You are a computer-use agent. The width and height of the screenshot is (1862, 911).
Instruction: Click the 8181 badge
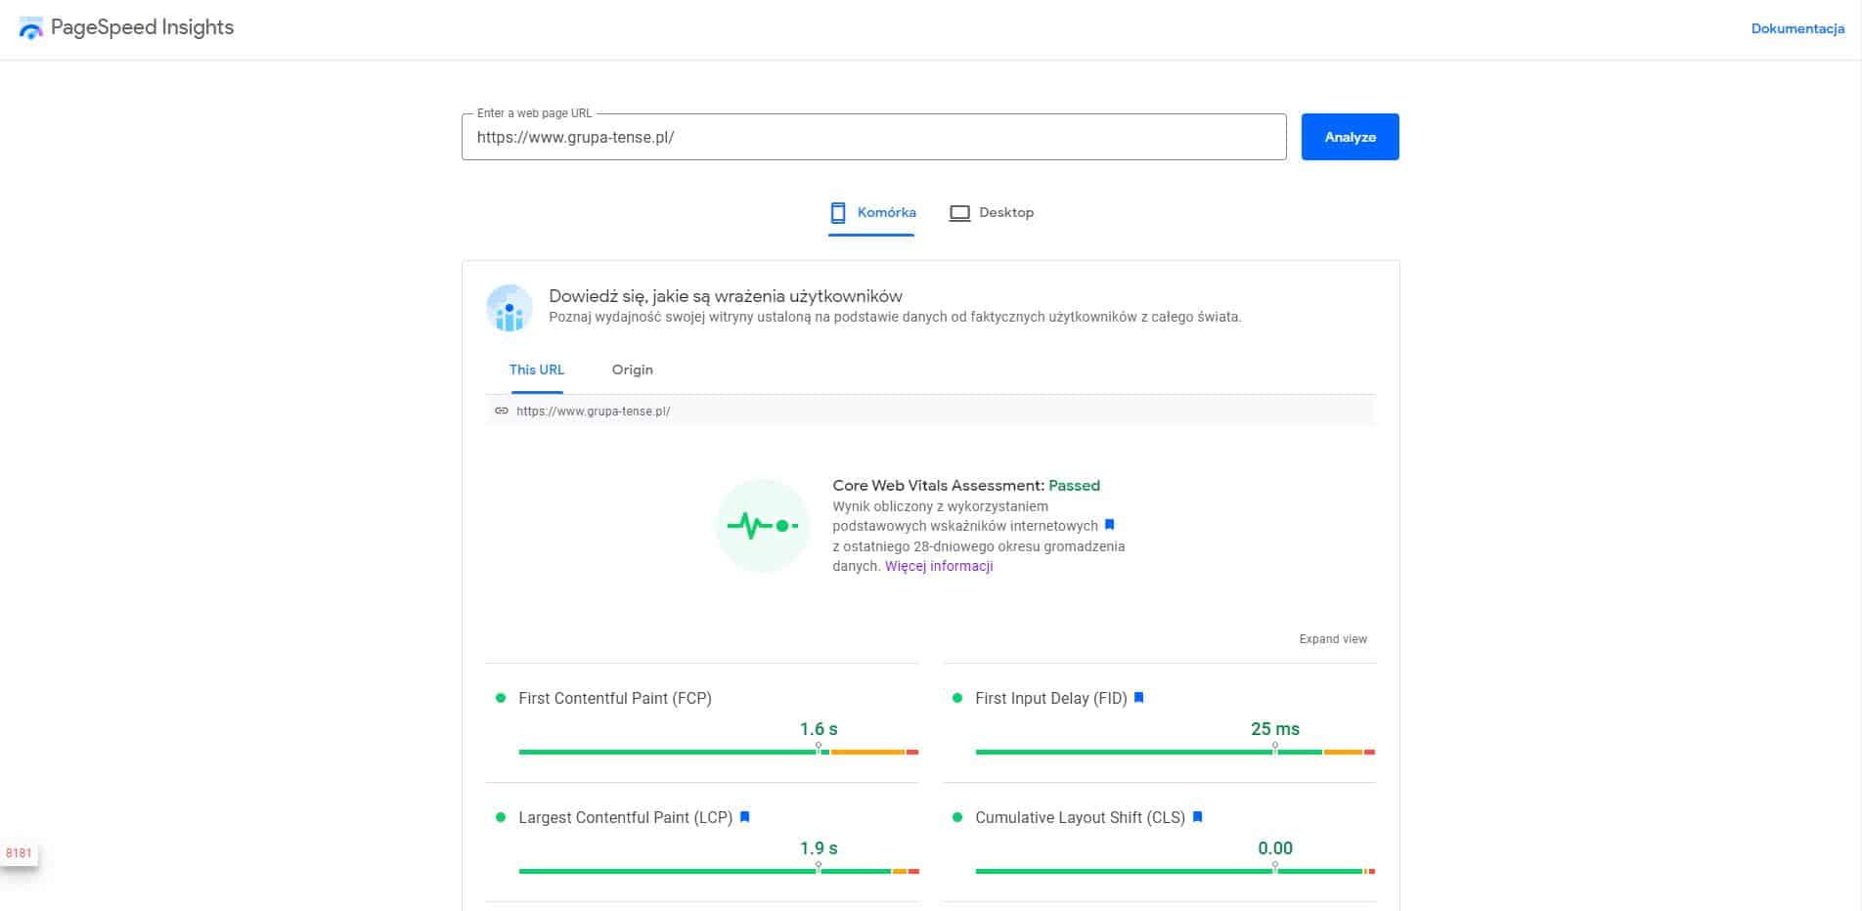coord(19,853)
